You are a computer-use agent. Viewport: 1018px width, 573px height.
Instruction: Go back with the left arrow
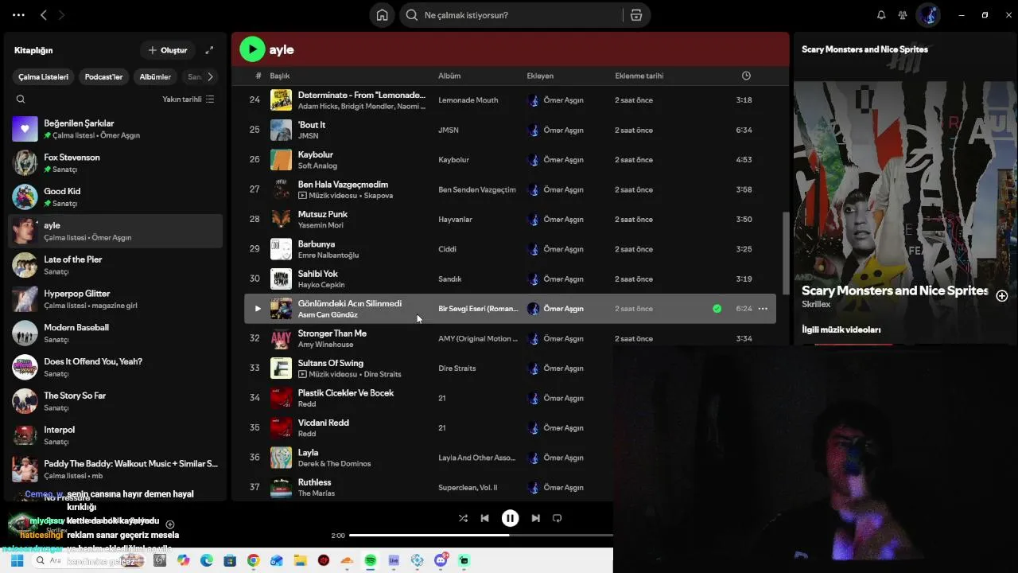point(44,15)
